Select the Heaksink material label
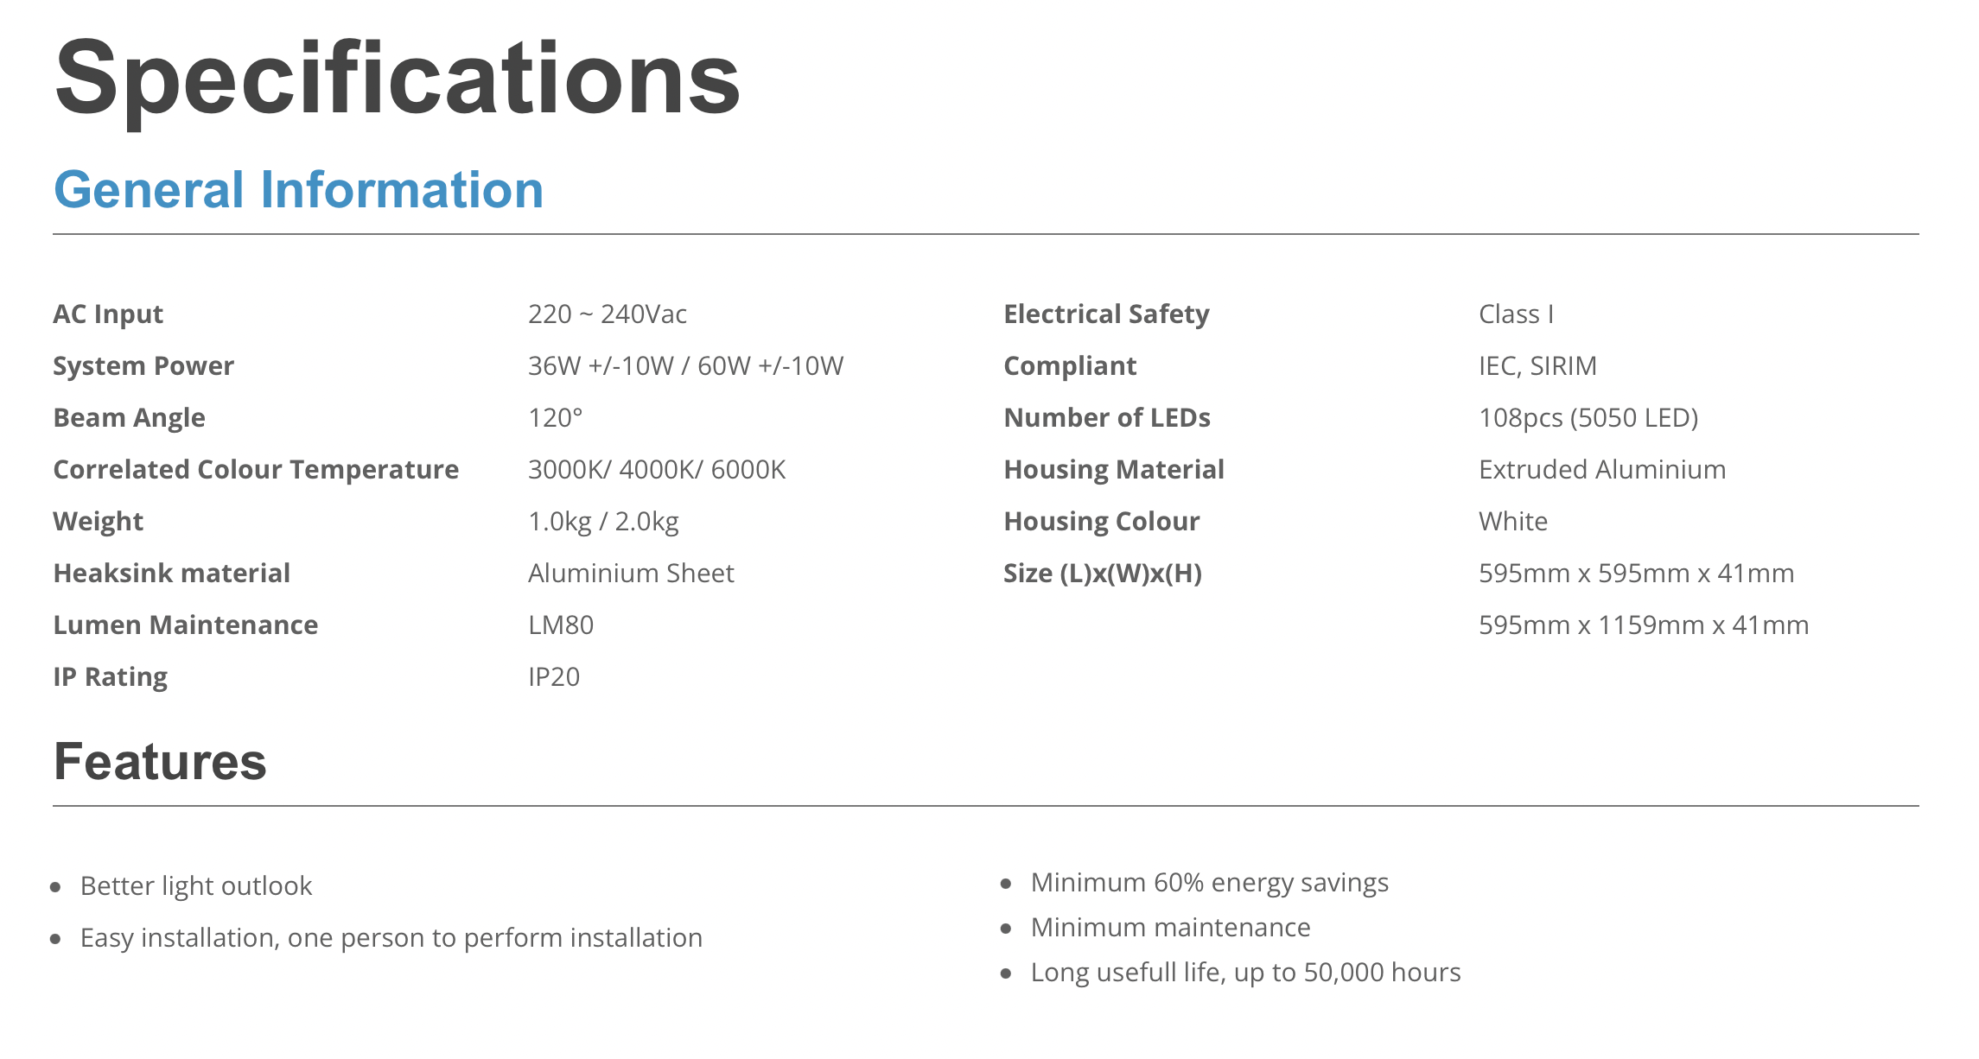 172,574
